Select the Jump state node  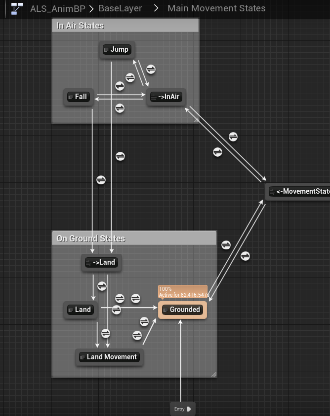pos(117,49)
